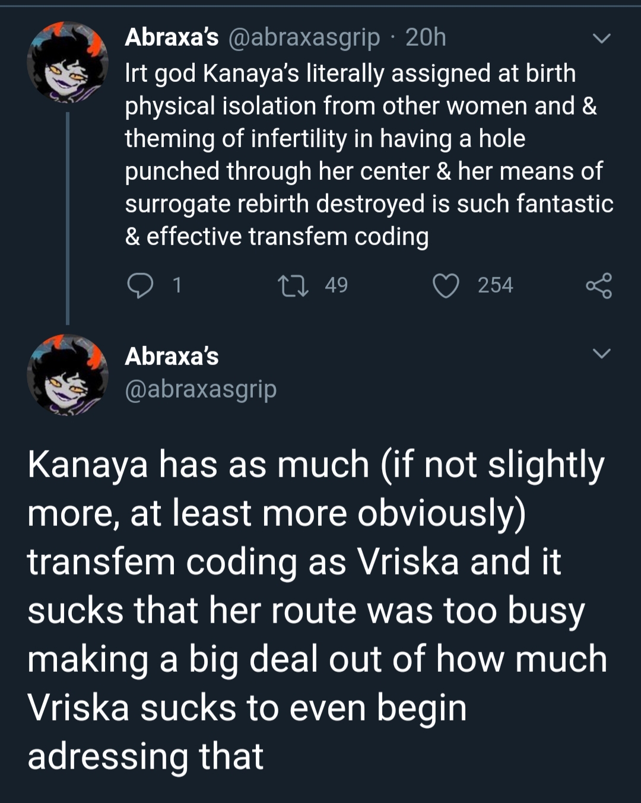Click the reply count of 1
Viewport: 641px width, 803px height.
pyautogui.click(x=176, y=285)
